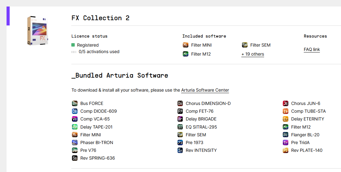Select the Pre V76 label

(x=88, y=150)
